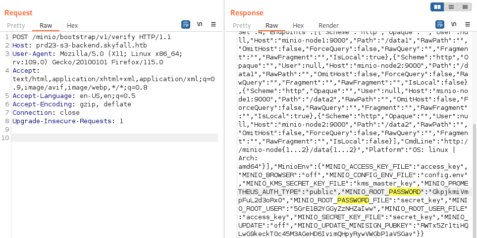Click line number 1 in Request editor
Viewport: 477px width, 238px height.
point(7,38)
